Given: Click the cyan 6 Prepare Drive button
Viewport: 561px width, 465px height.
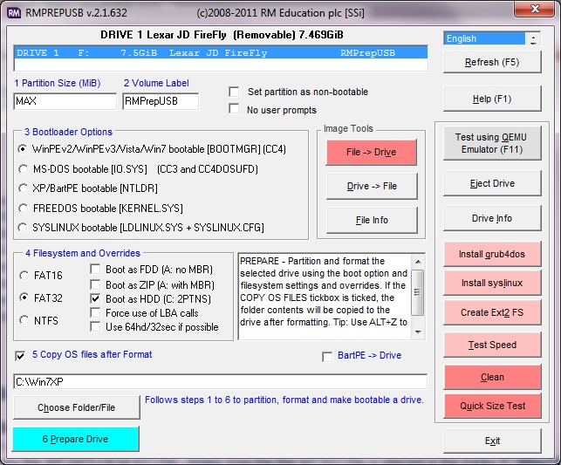Looking at the screenshot, I should point(76,439).
